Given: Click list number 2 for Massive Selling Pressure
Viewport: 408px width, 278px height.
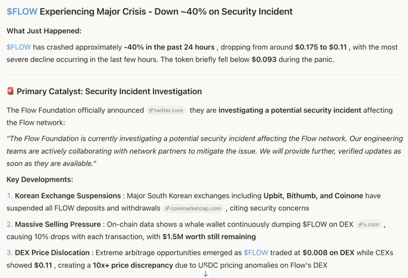Looking at the screenshot, I should (10, 224).
